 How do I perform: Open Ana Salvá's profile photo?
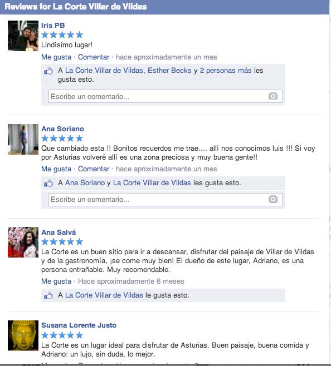click(x=23, y=242)
